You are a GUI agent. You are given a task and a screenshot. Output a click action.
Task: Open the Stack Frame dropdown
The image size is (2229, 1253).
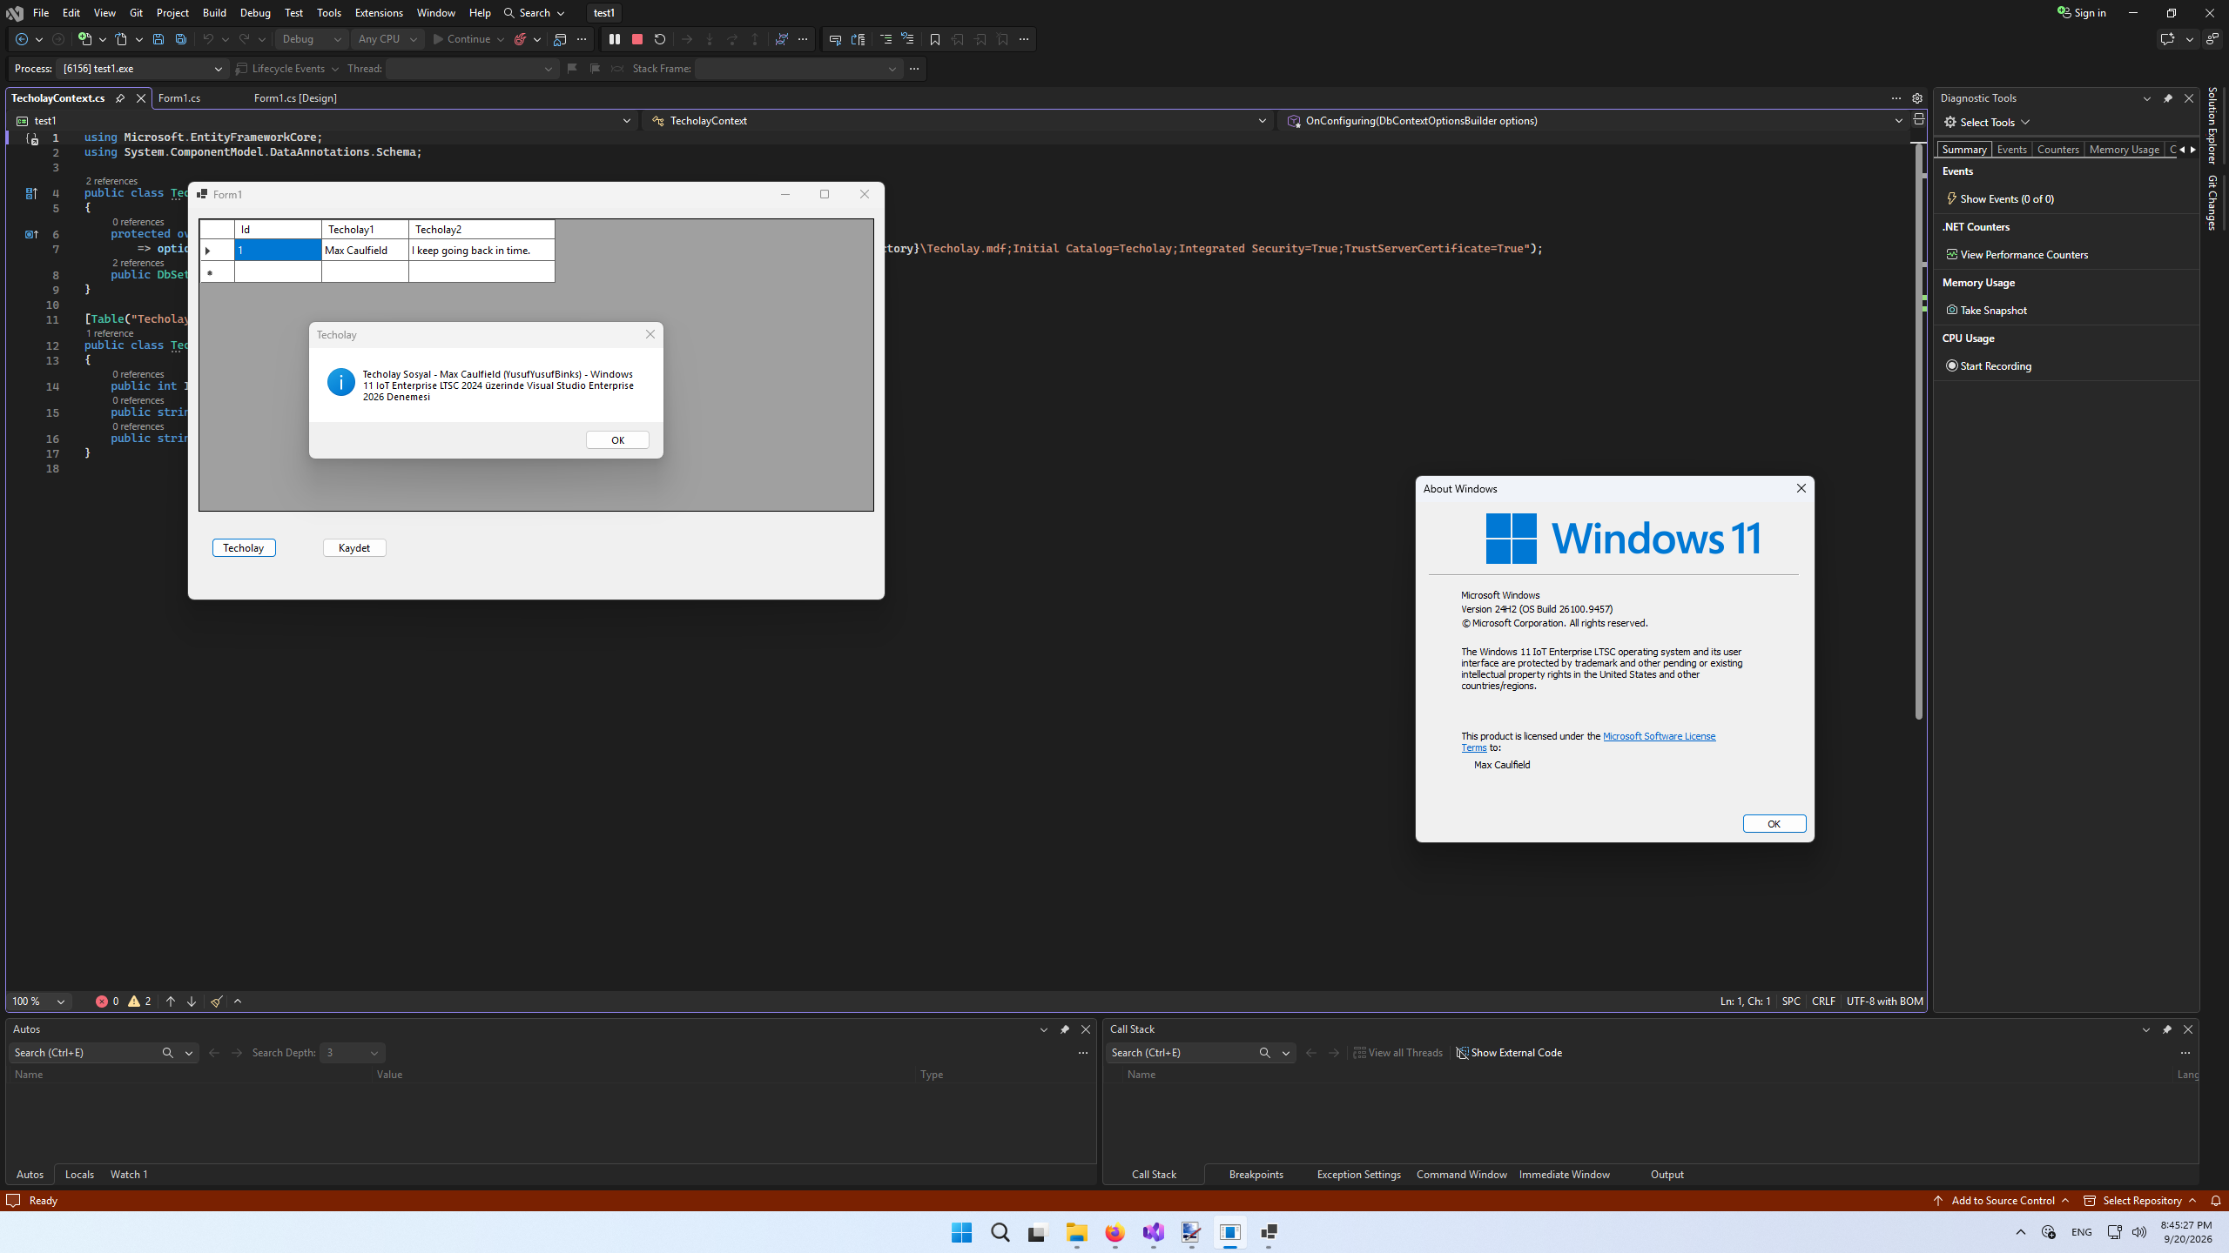coord(798,69)
